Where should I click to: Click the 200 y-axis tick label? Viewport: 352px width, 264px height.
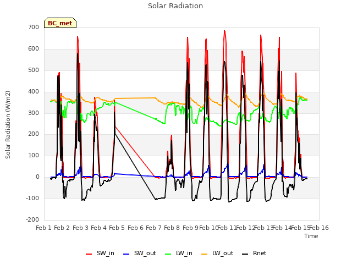34,134
